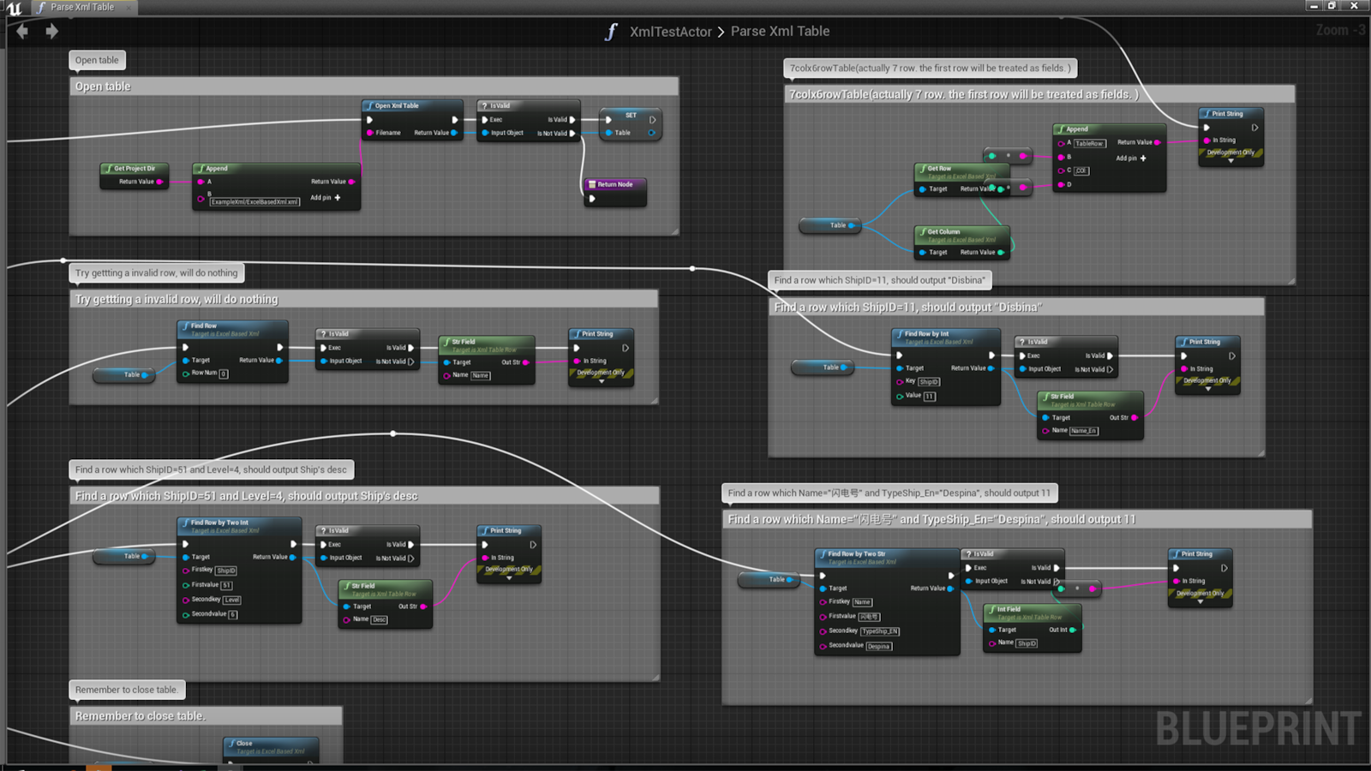1371x771 pixels.
Task: Click the Unreal Engine logo icon
Action: coord(14,8)
